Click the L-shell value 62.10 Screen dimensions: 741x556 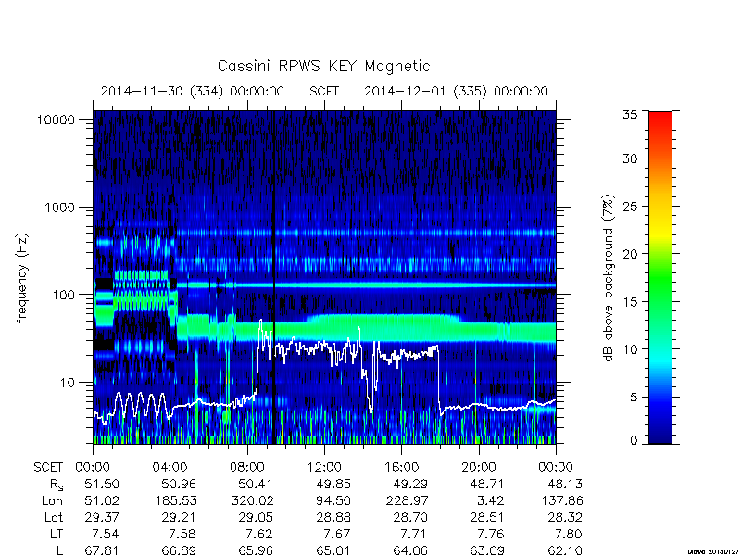click(565, 550)
